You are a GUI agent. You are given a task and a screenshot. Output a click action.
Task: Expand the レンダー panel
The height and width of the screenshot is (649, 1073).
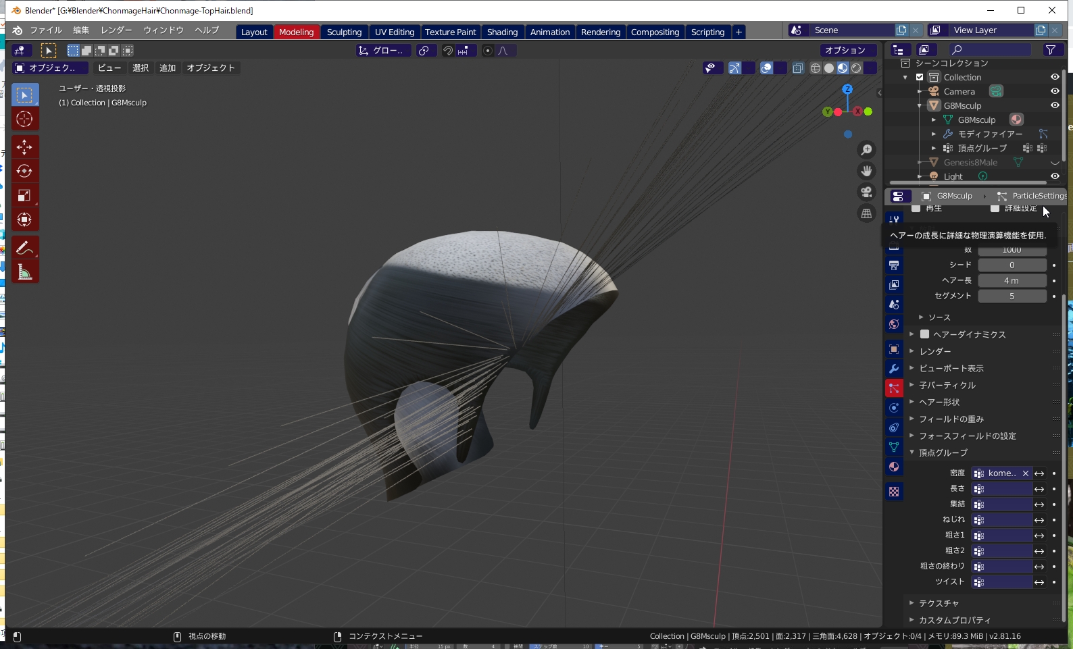click(x=935, y=351)
